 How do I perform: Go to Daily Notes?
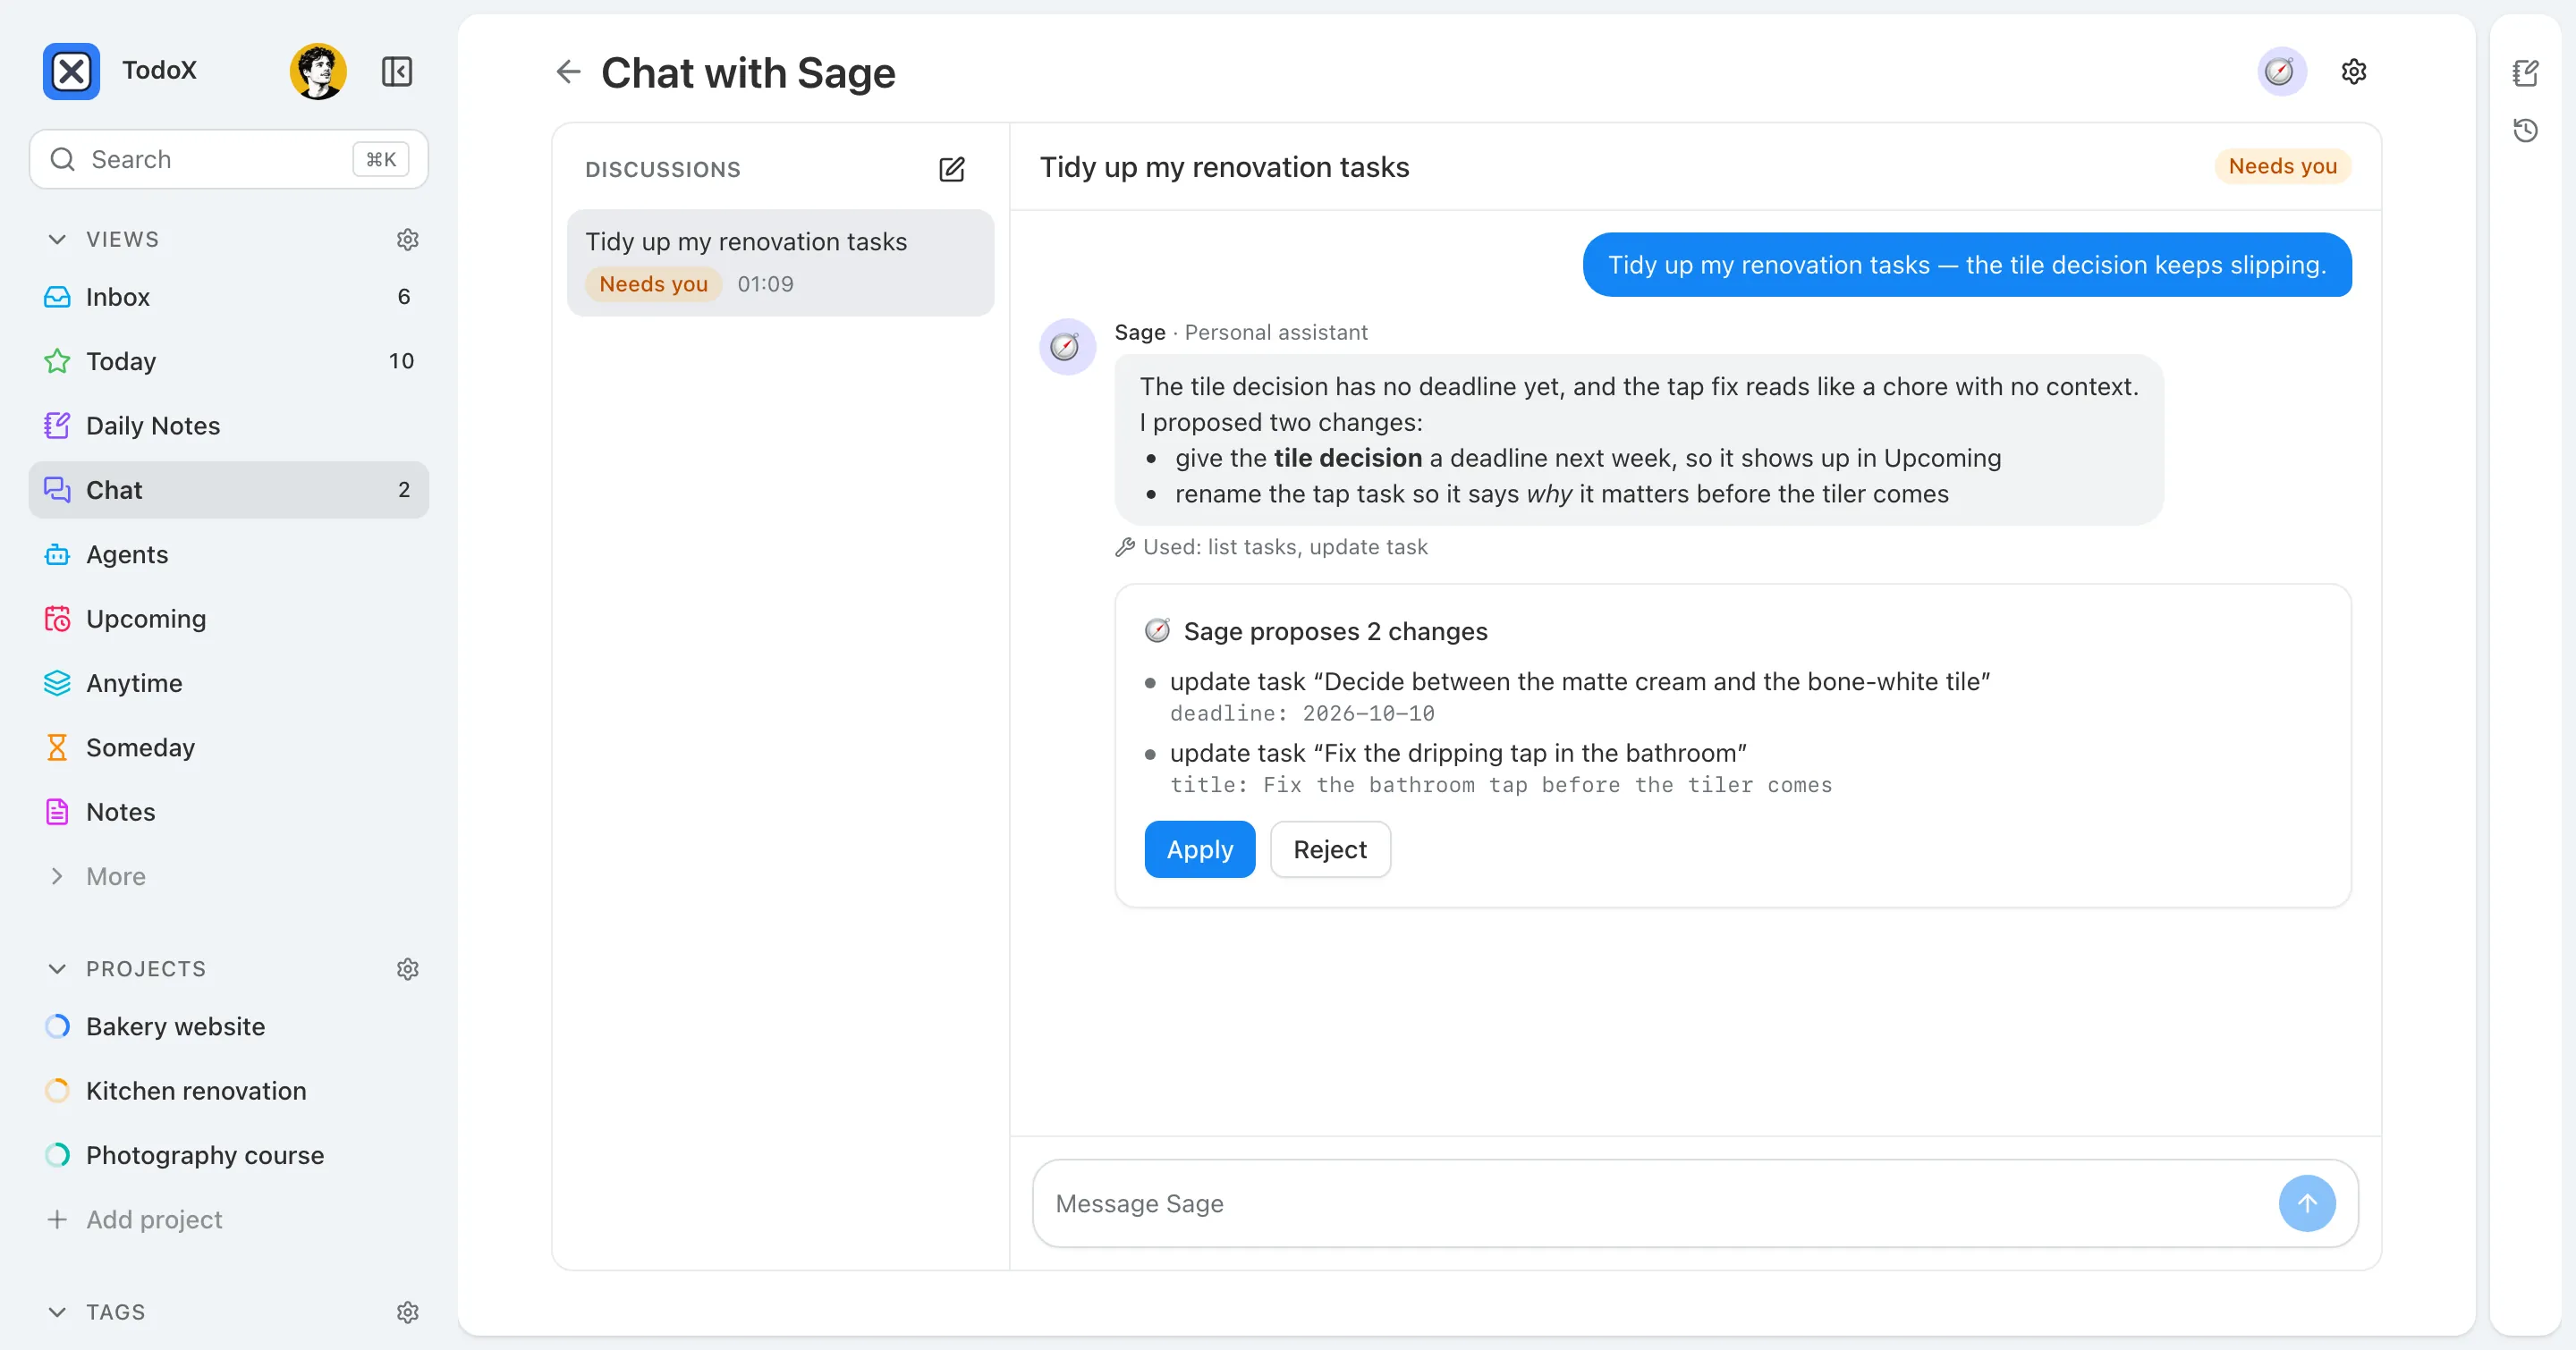click(229, 426)
